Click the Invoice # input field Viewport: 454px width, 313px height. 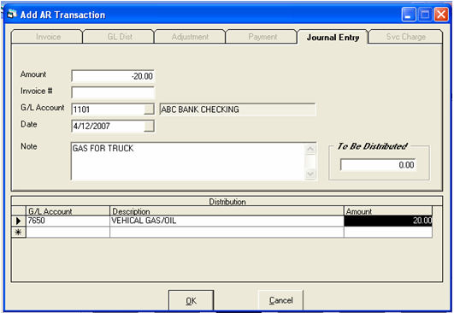(x=113, y=92)
